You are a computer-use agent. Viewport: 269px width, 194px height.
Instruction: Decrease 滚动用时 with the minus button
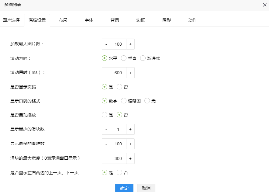(106, 73)
